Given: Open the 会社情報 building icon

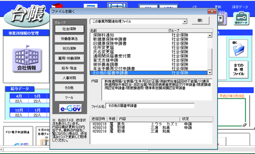Looking at the screenshot, I should pyautogui.click(x=27, y=59).
